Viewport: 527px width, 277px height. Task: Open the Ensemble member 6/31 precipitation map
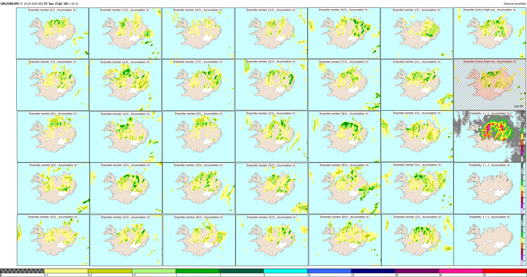click(52, 33)
